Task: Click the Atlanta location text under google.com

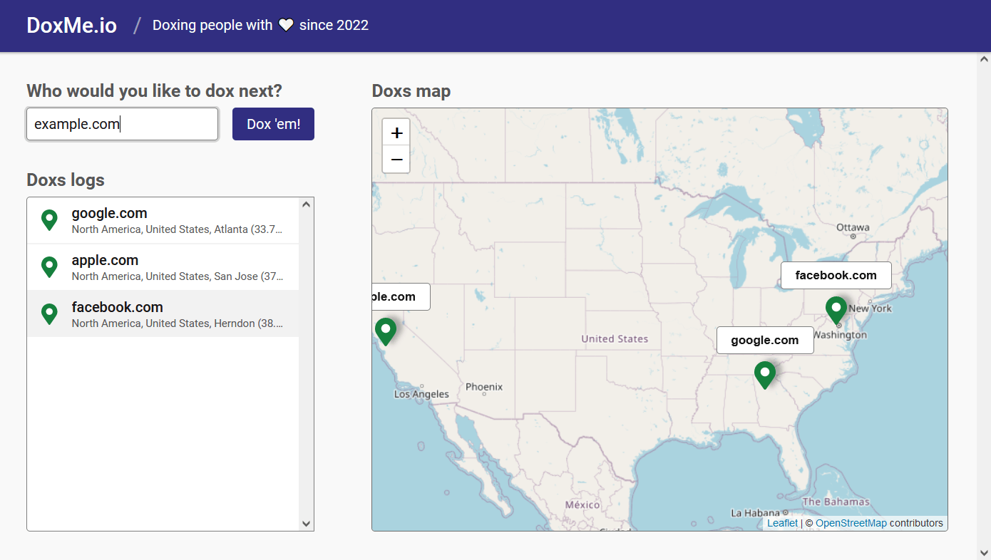Action: click(178, 229)
